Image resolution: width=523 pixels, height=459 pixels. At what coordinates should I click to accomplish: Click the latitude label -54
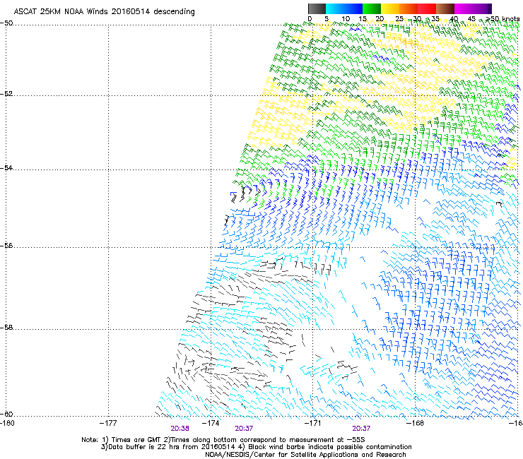point(6,167)
